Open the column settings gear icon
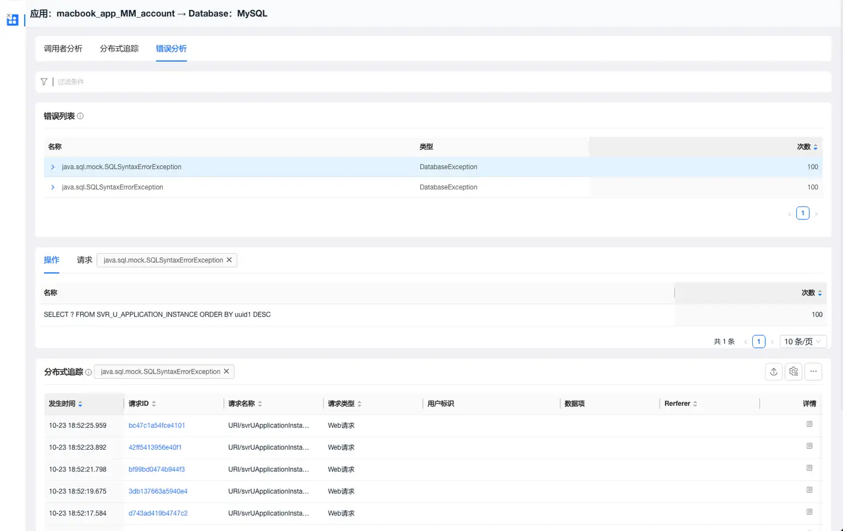This screenshot has height=531, width=843. tap(793, 372)
